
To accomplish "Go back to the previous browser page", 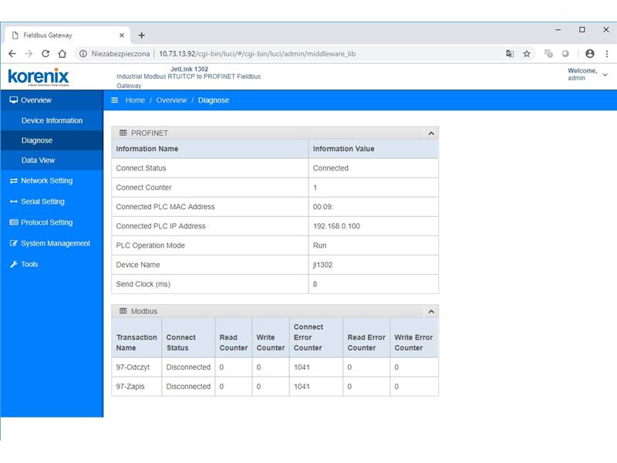I will 12,53.
